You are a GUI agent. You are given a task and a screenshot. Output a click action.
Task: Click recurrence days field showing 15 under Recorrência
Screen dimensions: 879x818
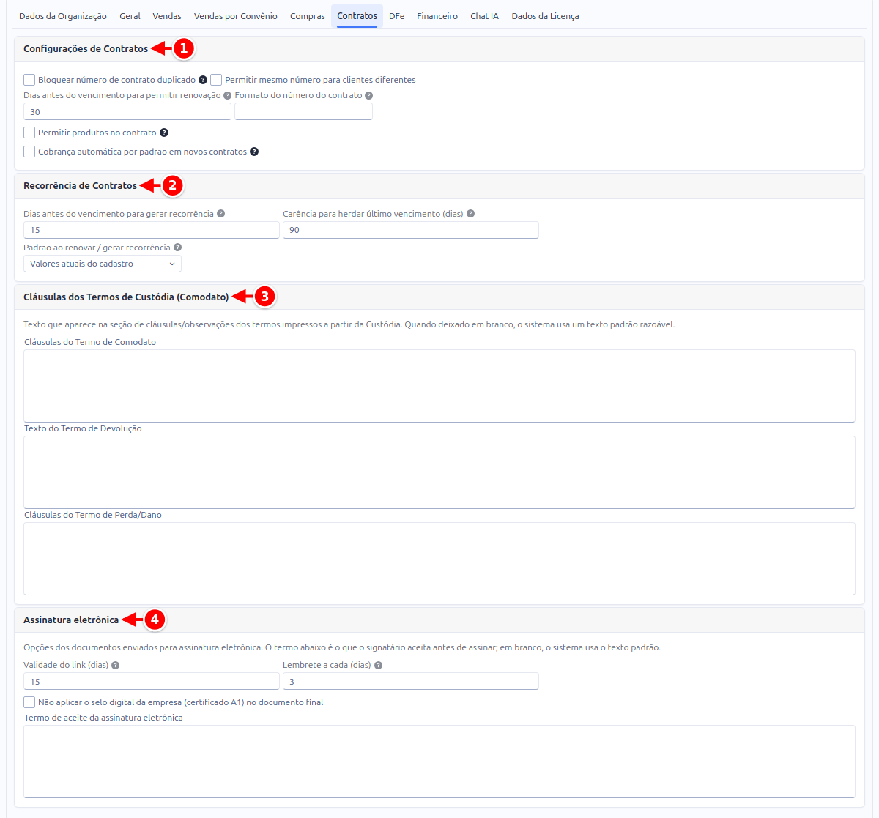click(x=152, y=230)
